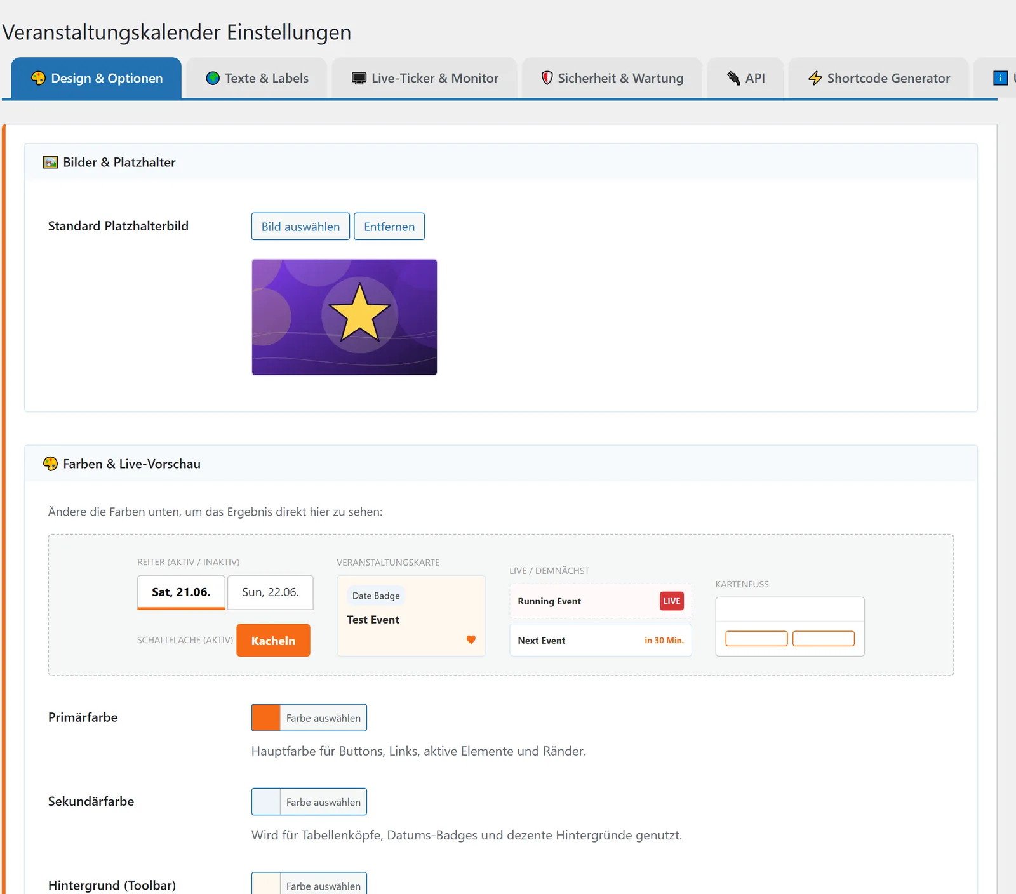This screenshot has height=894, width=1016.
Task: Click the palette icon beside Farben & Live-Vorschau
Action: pos(50,464)
